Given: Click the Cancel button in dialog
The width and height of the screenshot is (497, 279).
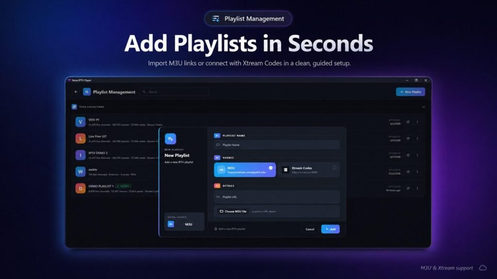Looking at the screenshot, I should [x=310, y=229].
